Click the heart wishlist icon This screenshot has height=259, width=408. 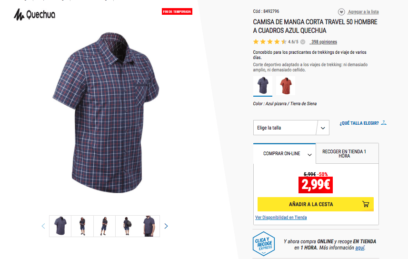pyautogui.click(x=341, y=12)
